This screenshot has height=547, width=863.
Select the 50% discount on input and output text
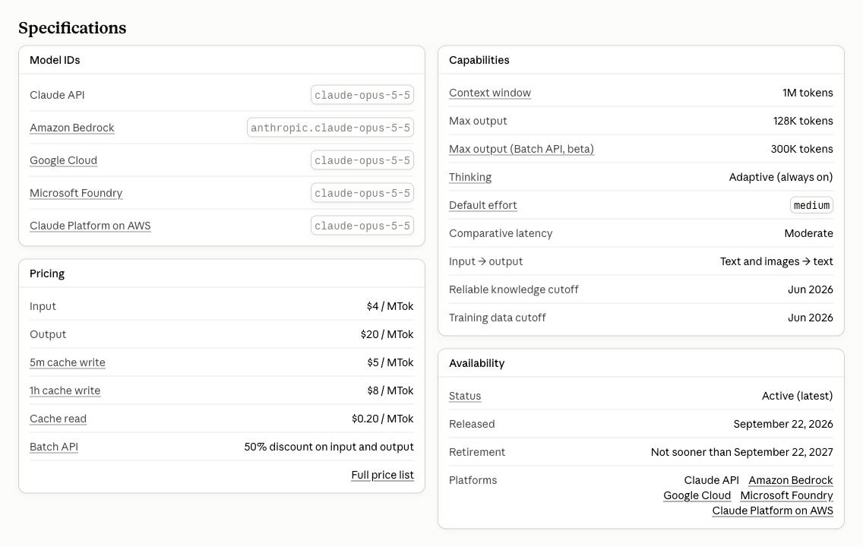click(x=329, y=447)
